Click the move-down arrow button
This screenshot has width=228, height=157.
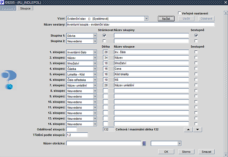pos(197,129)
